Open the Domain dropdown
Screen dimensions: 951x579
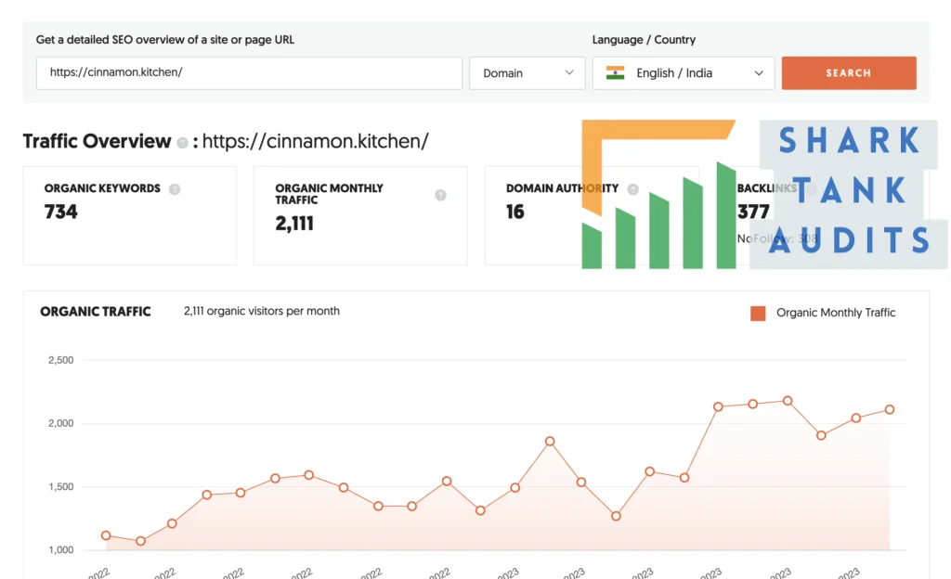[528, 72]
